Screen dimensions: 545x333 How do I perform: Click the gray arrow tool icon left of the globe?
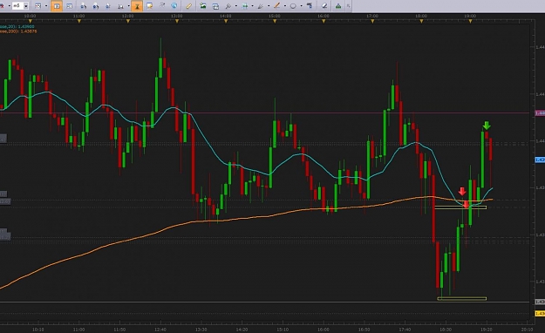pos(162,5)
